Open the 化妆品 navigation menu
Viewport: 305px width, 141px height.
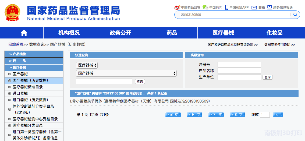(x=274, y=33)
